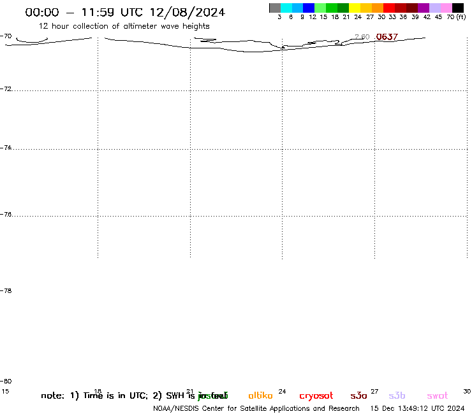The image size is (472, 414).
Task: Click the '12' label under the color bar
Action: tap(313, 17)
